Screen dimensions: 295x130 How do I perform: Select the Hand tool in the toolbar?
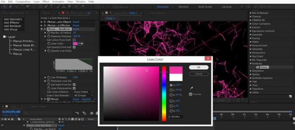coord(11,6)
